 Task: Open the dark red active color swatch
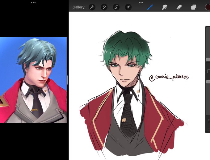tap(208, 7)
